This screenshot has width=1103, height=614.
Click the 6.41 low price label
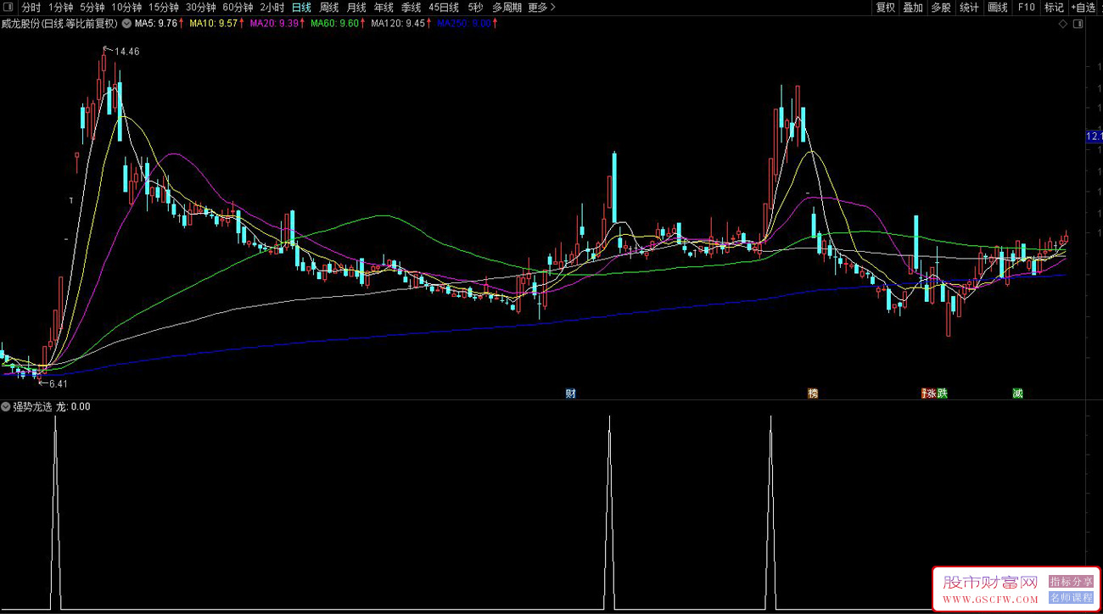58,384
